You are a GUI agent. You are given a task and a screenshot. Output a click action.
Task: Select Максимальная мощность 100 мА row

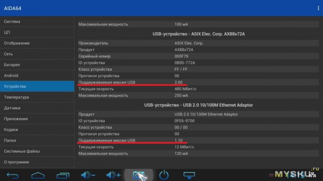(x=199, y=24)
